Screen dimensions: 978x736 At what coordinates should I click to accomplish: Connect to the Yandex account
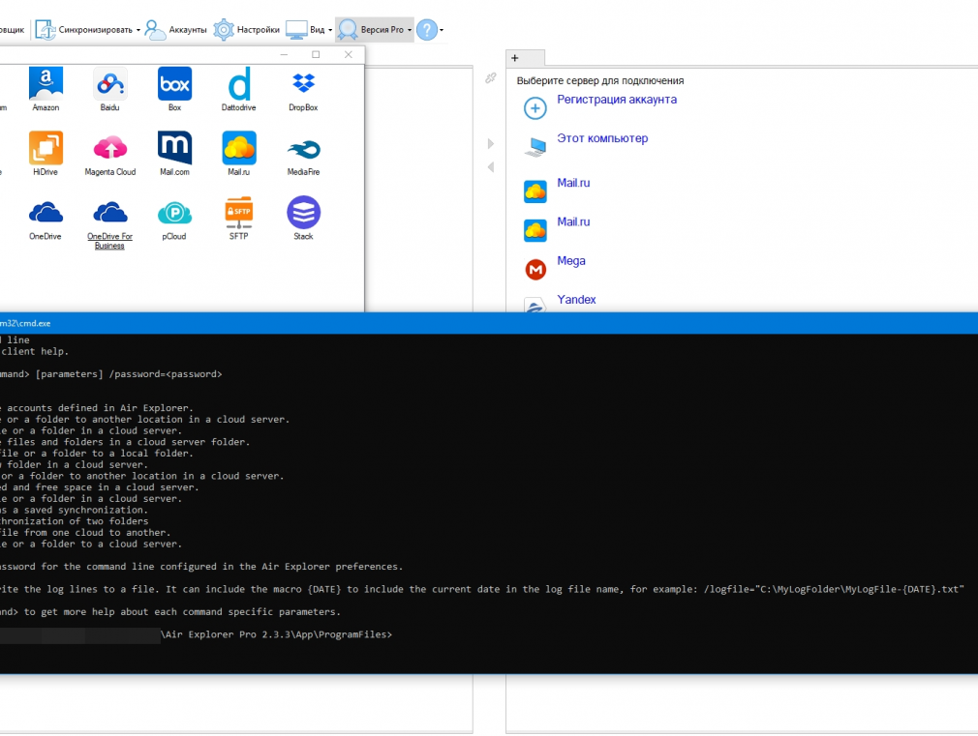(x=576, y=300)
